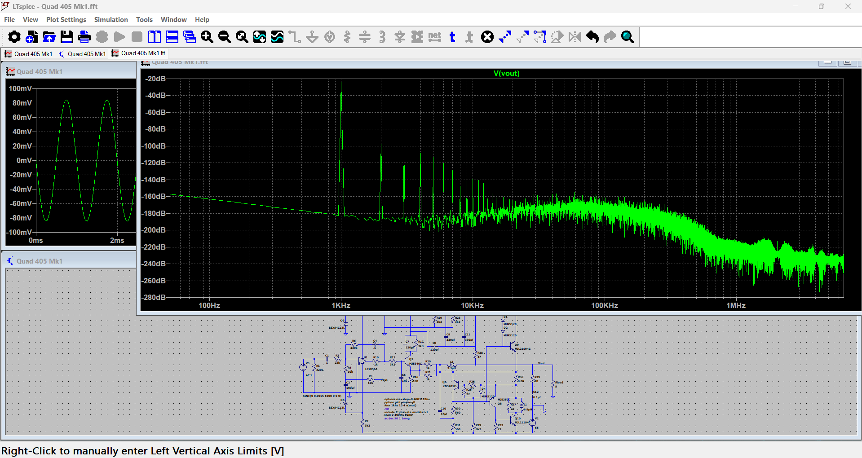The height and width of the screenshot is (458, 862).
Task: Click the Quad 405 Mk1 schematic pane title
Action: tap(40, 261)
